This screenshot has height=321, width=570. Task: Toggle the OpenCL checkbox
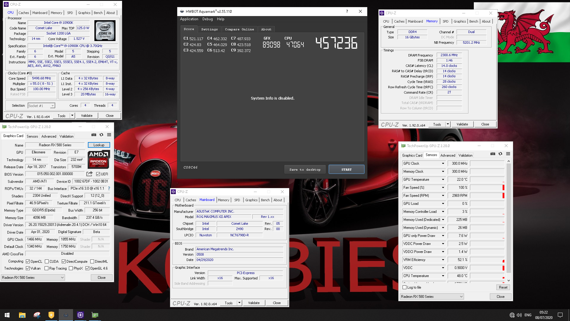tap(28, 262)
